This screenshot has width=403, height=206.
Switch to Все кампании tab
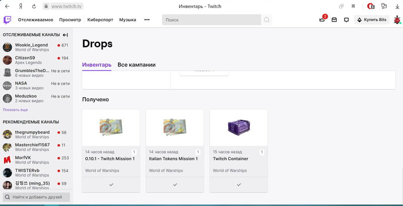(137, 65)
